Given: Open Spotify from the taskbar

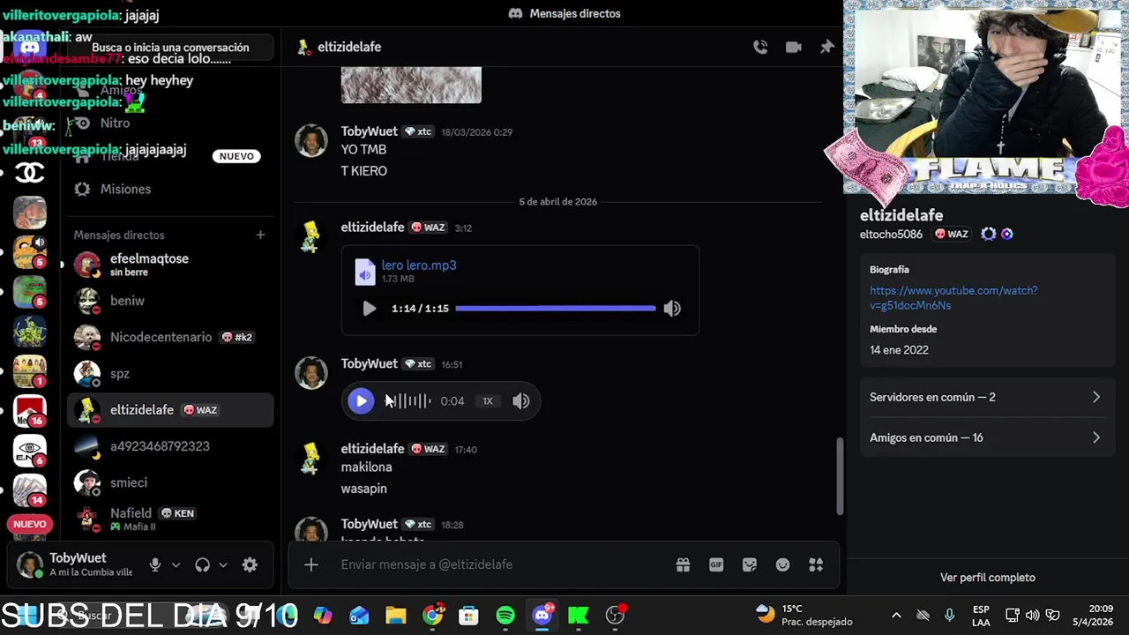Looking at the screenshot, I should (505, 616).
